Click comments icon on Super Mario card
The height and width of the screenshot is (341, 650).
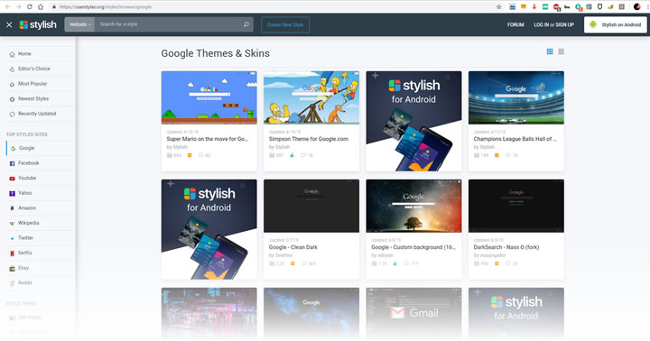201,155
